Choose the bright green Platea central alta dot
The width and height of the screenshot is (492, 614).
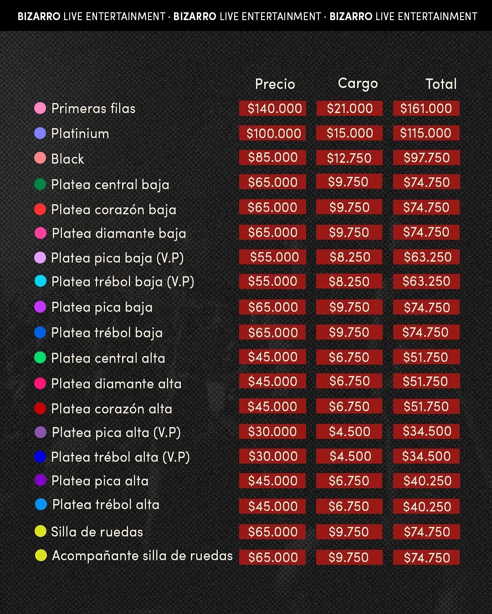tap(40, 358)
